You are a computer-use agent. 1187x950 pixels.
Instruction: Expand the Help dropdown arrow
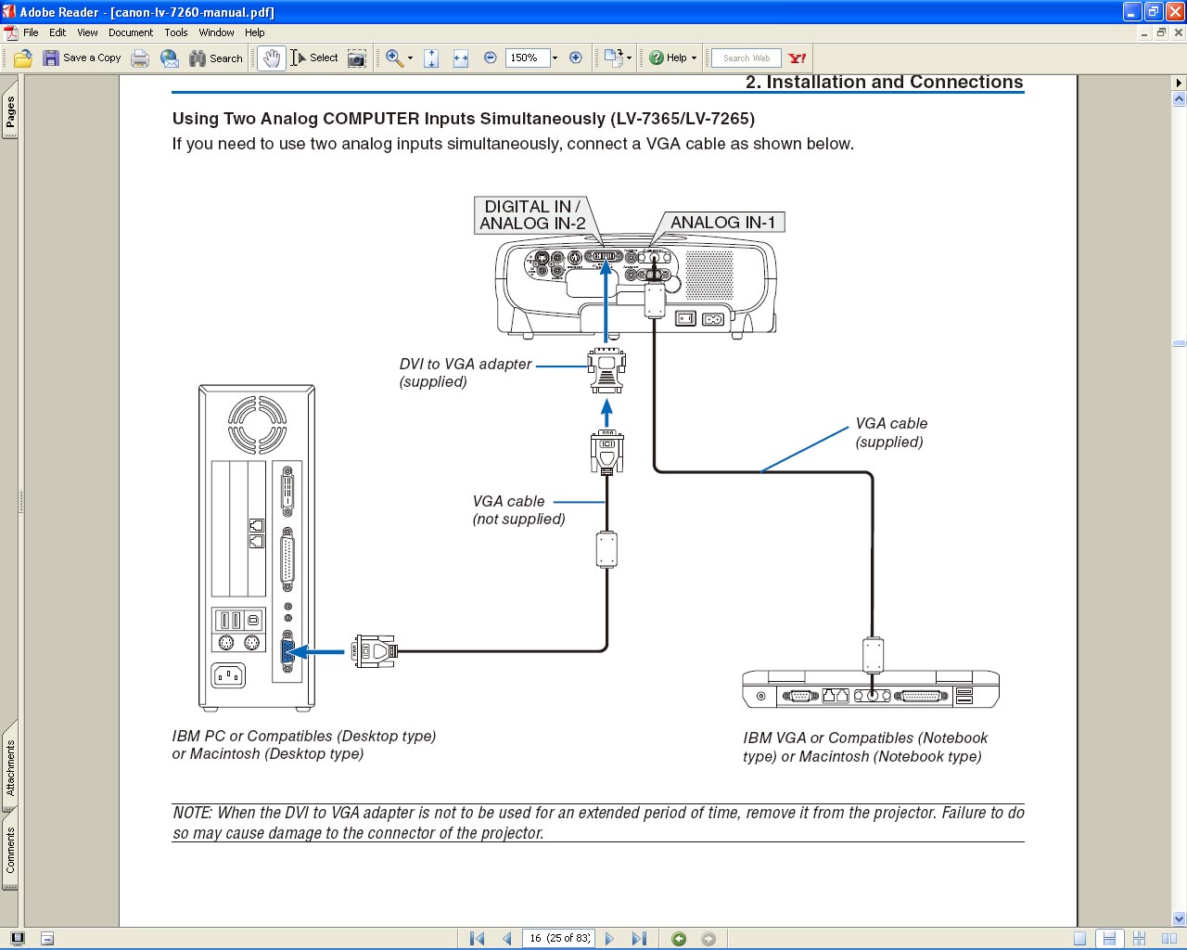click(x=694, y=58)
